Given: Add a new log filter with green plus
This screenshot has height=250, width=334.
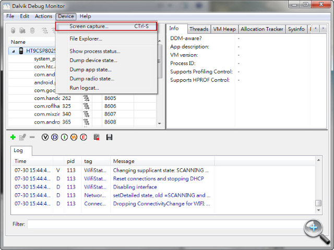Looking at the screenshot, I should (13, 137).
